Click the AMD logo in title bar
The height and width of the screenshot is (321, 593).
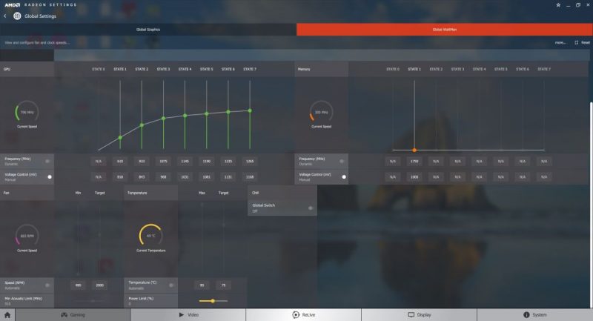pyautogui.click(x=12, y=5)
